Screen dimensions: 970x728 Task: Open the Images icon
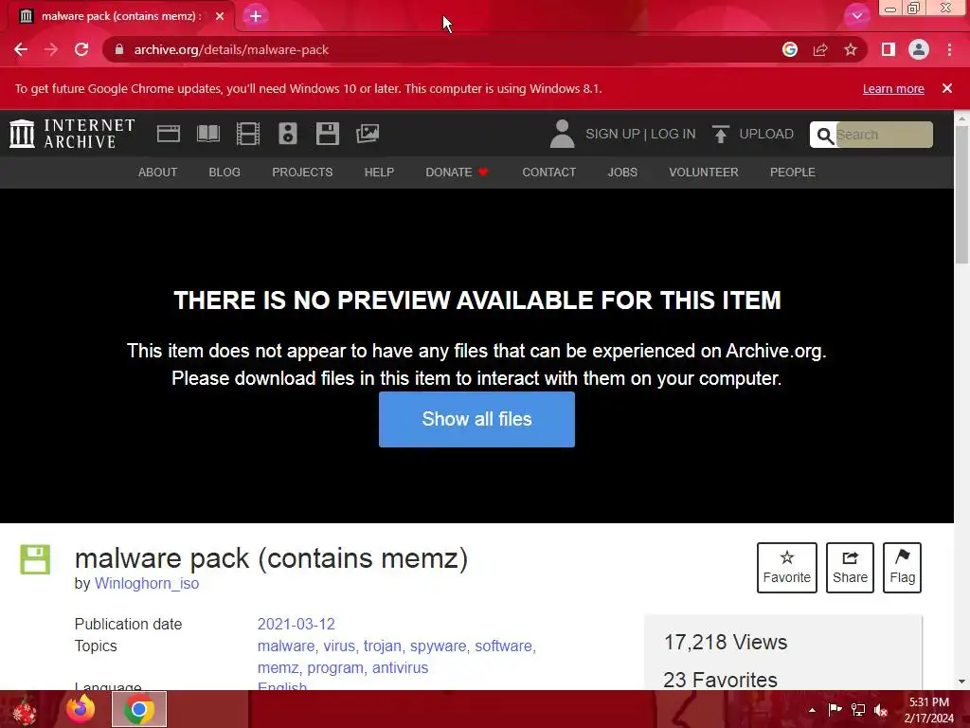coord(368,134)
